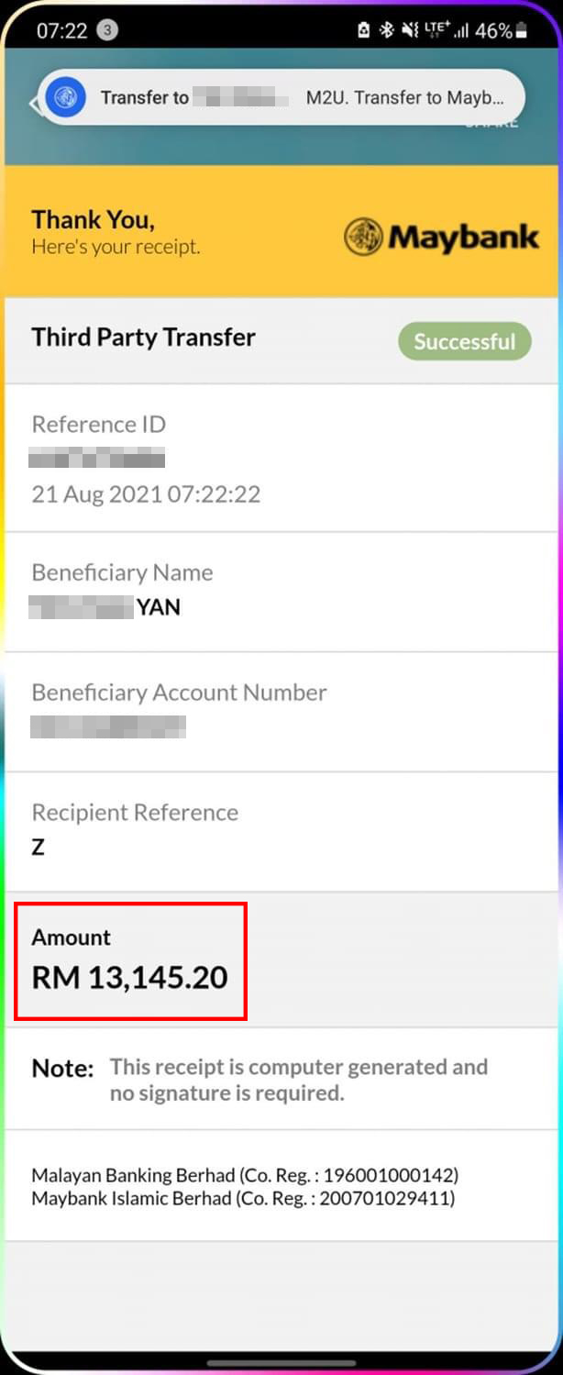Tap the Recipient Reference value Z
563x1375 pixels.
pos(38,847)
